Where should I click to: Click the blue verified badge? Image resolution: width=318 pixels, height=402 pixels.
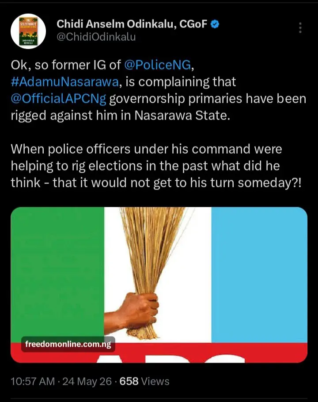(215, 24)
